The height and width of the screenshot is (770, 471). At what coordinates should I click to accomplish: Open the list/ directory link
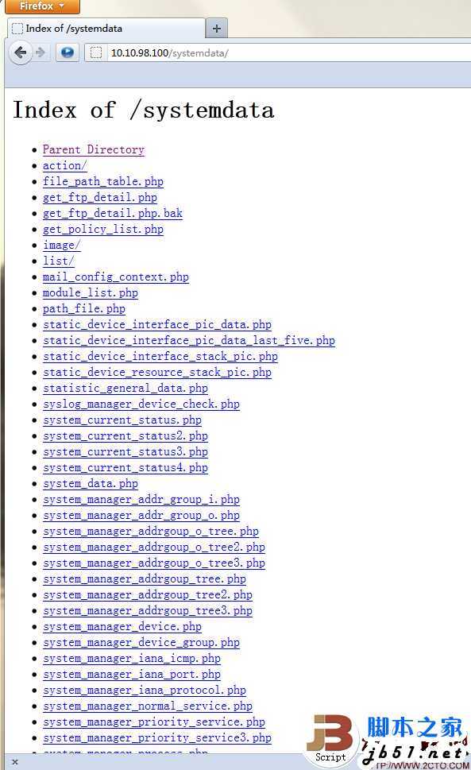pyautogui.click(x=59, y=261)
